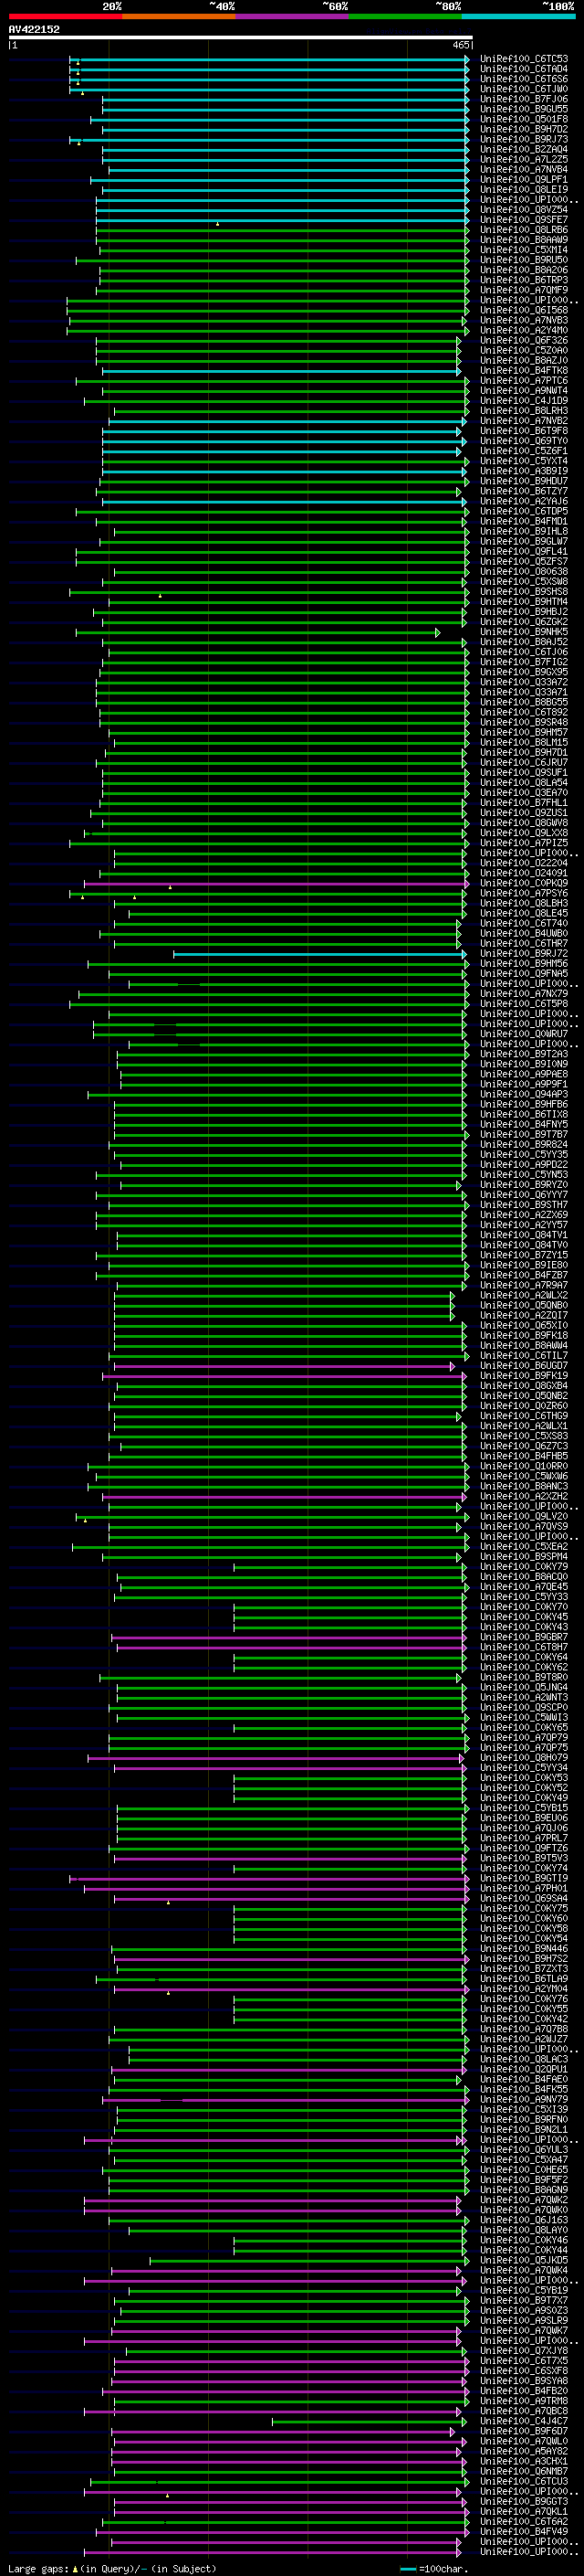Select hit label UniRef100_C5XI39

pos(523,2110)
